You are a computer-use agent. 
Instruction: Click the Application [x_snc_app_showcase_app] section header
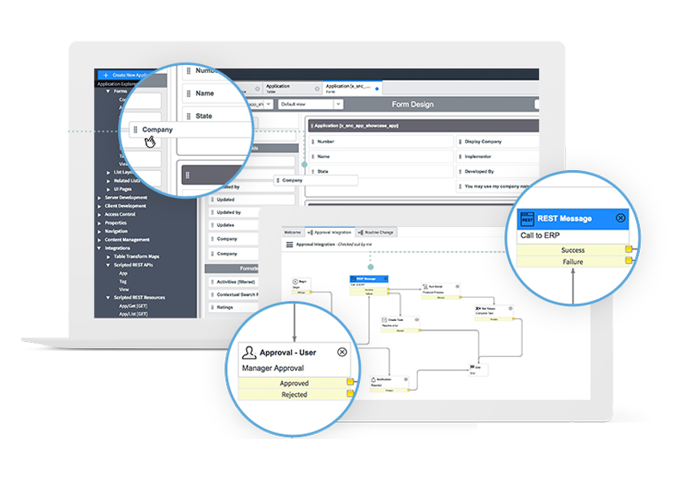pos(423,126)
